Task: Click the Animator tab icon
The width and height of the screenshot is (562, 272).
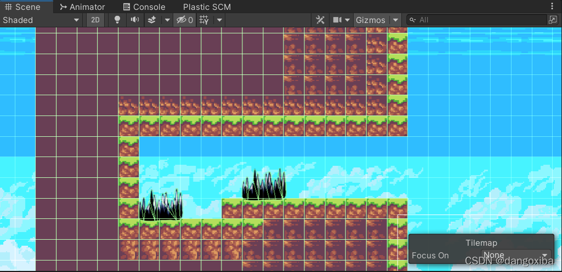Action: [64, 7]
